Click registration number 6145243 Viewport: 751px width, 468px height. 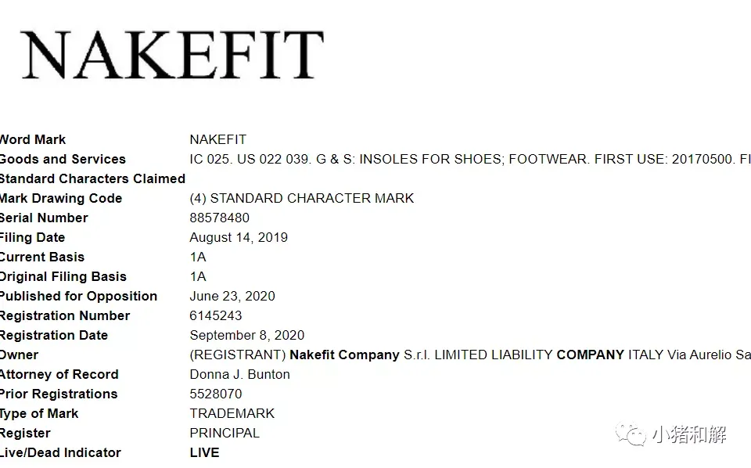point(216,315)
